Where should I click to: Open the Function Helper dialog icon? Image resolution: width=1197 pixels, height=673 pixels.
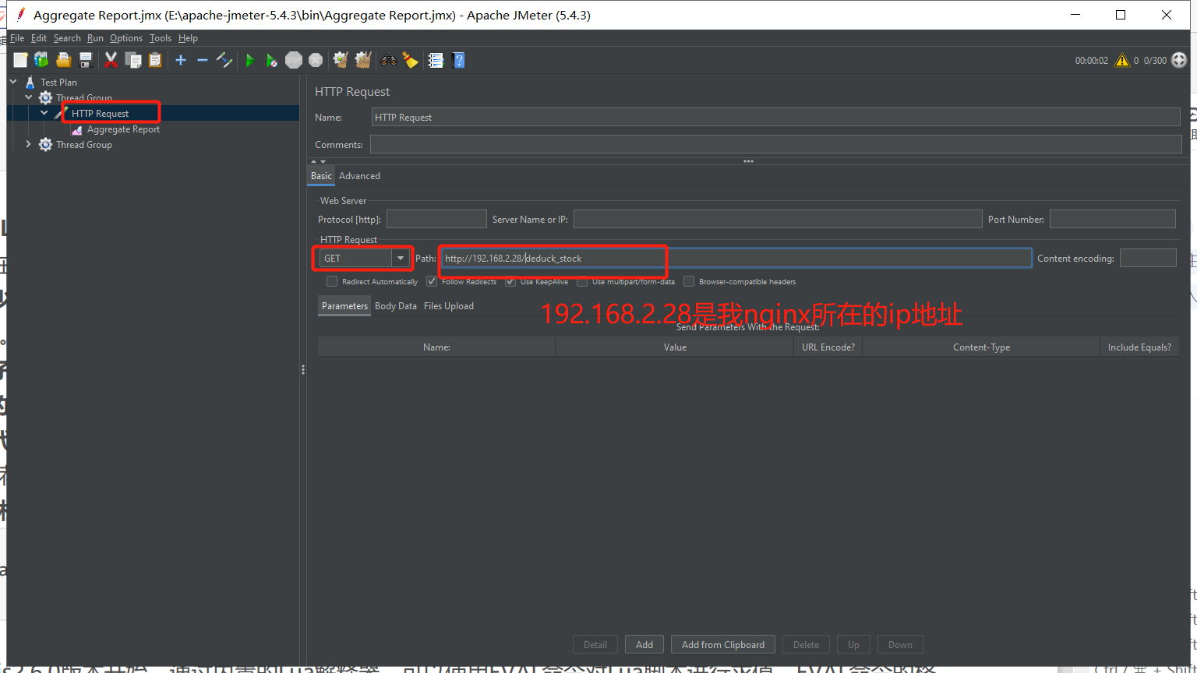(x=436, y=60)
